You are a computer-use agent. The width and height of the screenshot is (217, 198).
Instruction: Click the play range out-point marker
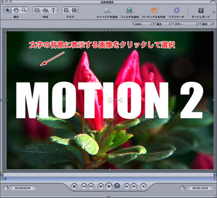click(215, 175)
